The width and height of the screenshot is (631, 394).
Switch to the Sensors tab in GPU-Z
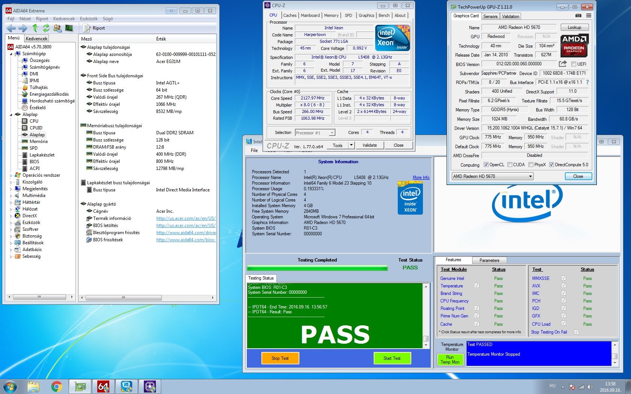pyautogui.click(x=490, y=17)
